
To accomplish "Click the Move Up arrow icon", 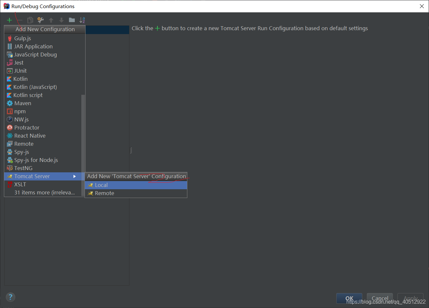I will (51, 20).
